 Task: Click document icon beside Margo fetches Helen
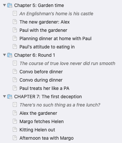point(15,121)
